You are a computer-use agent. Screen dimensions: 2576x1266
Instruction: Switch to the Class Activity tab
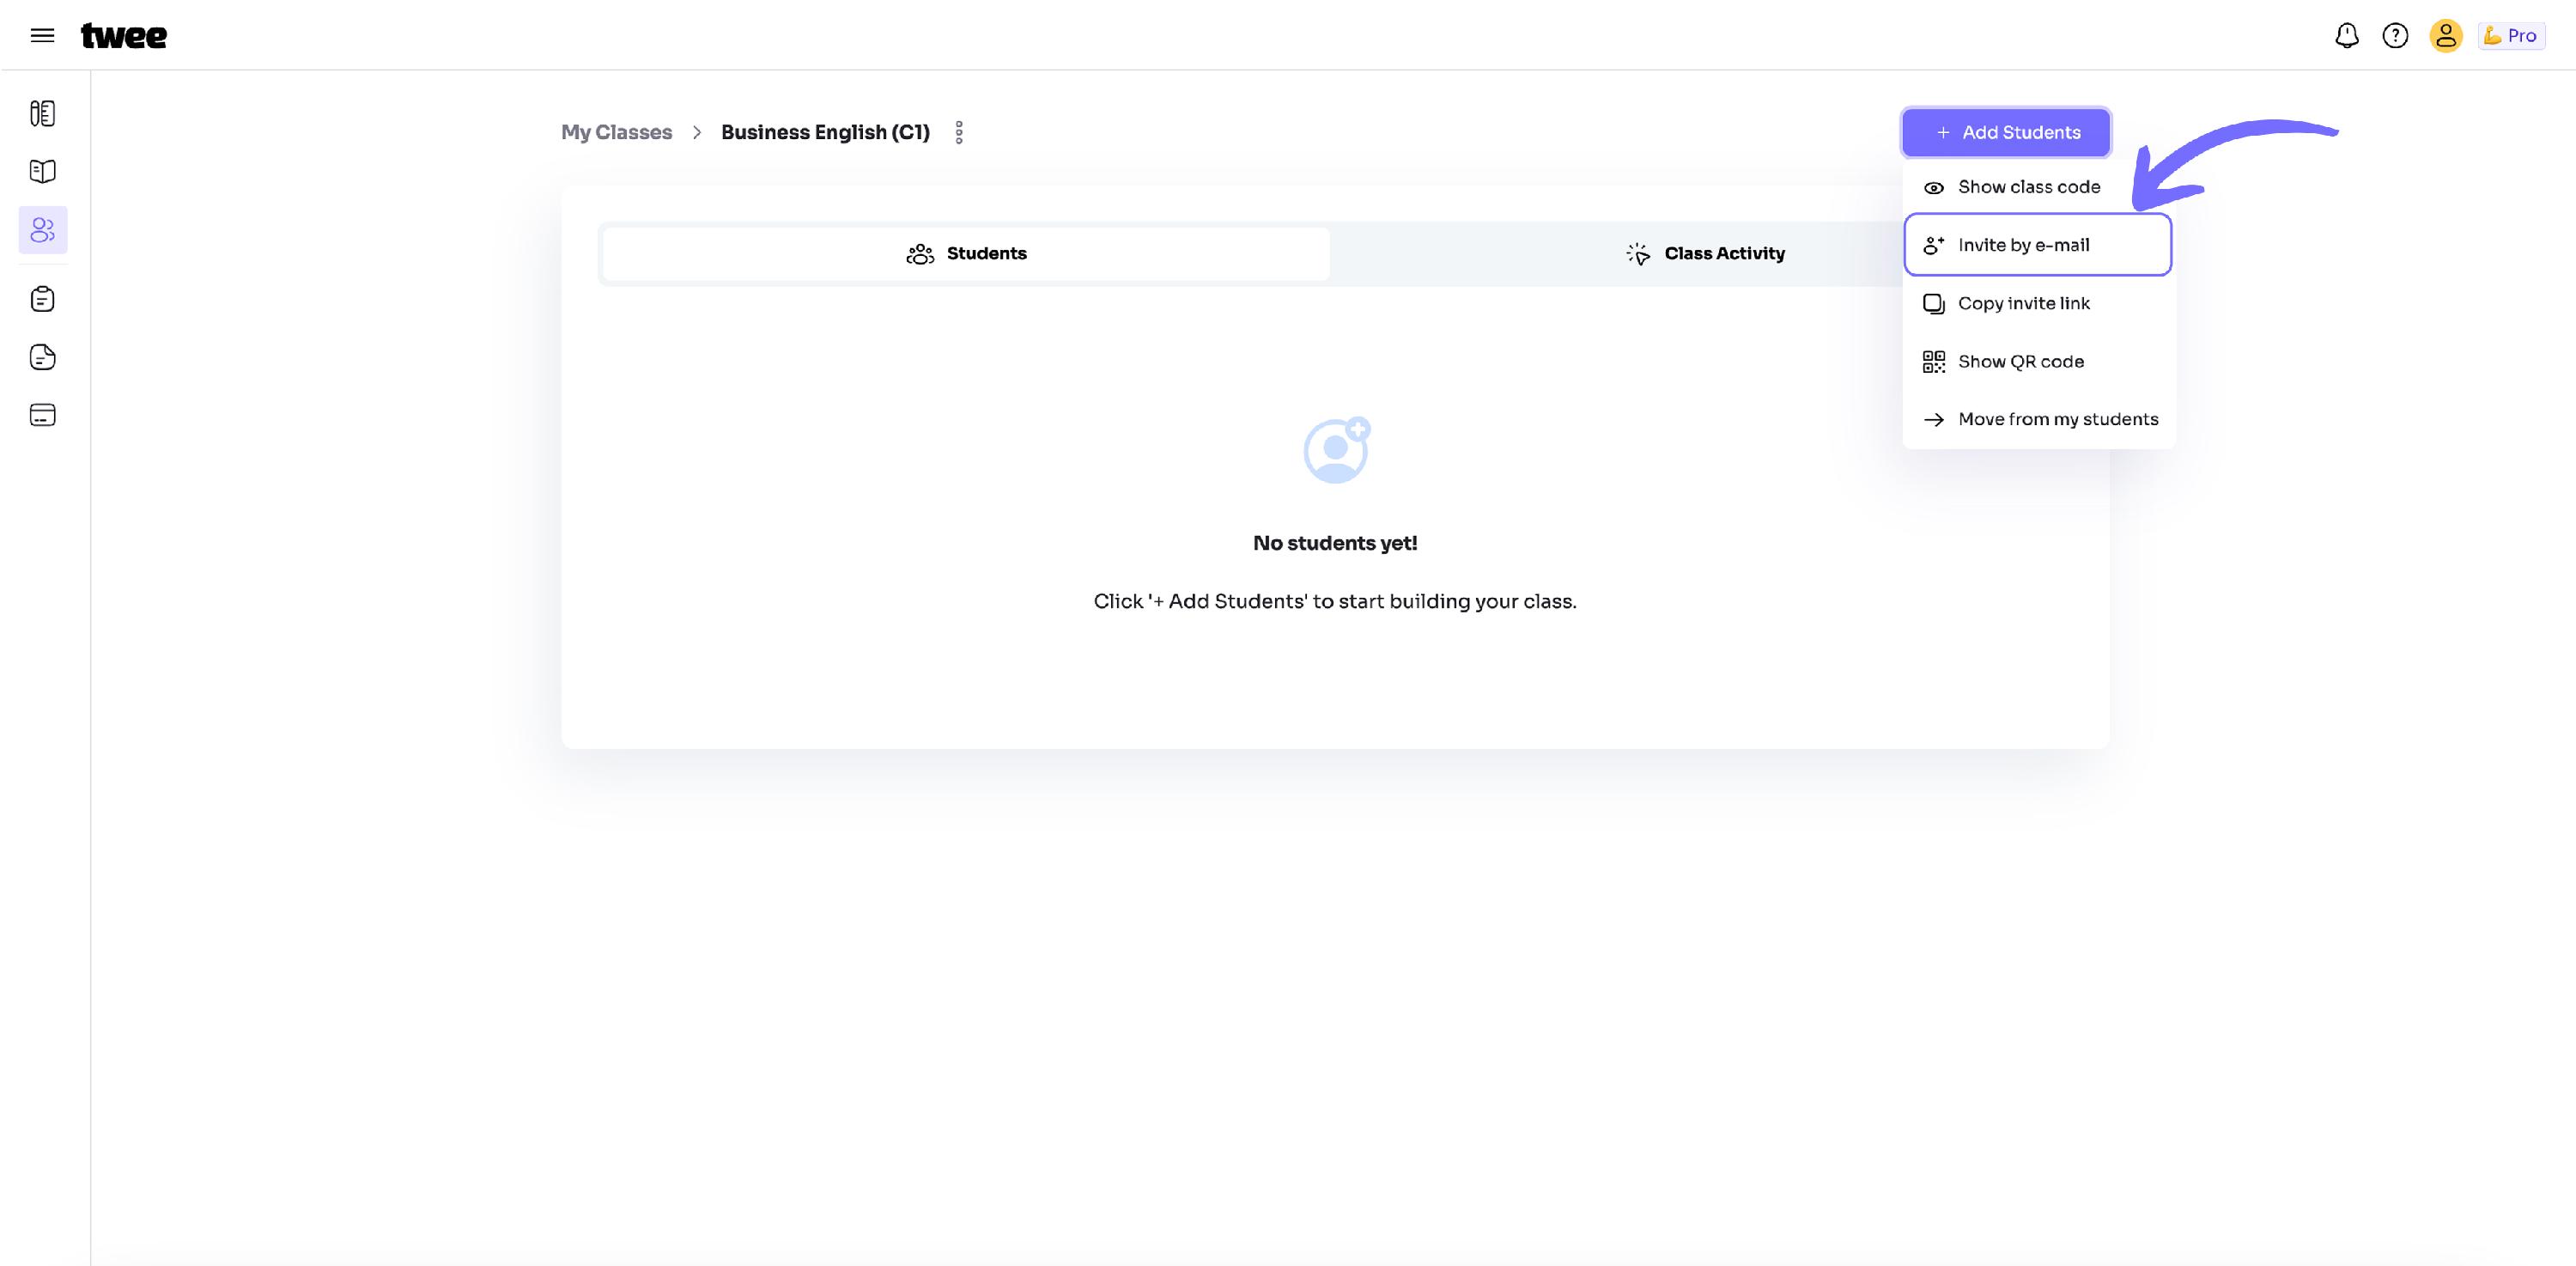[x=1704, y=254]
